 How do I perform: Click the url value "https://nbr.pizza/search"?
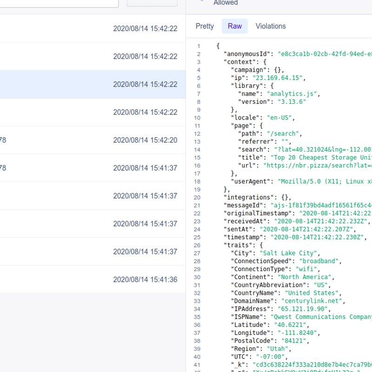(318, 166)
